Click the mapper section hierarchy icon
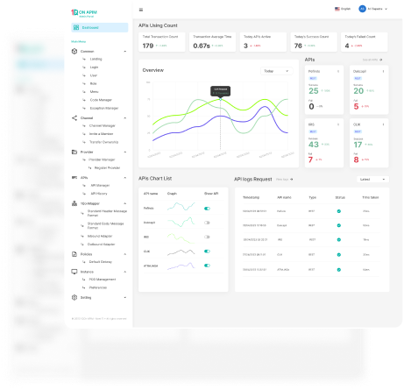The width and height of the screenshot is (404, 390). [74, 203]
